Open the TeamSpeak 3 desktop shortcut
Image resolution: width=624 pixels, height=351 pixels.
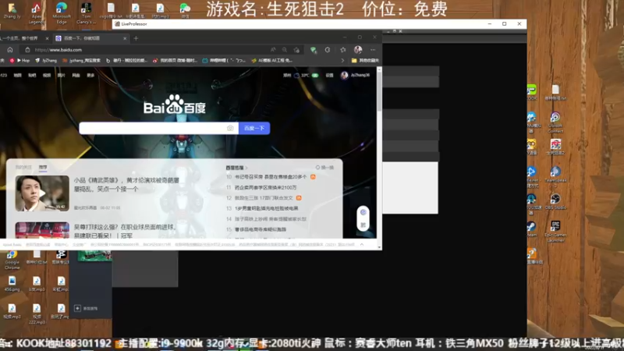555,177
